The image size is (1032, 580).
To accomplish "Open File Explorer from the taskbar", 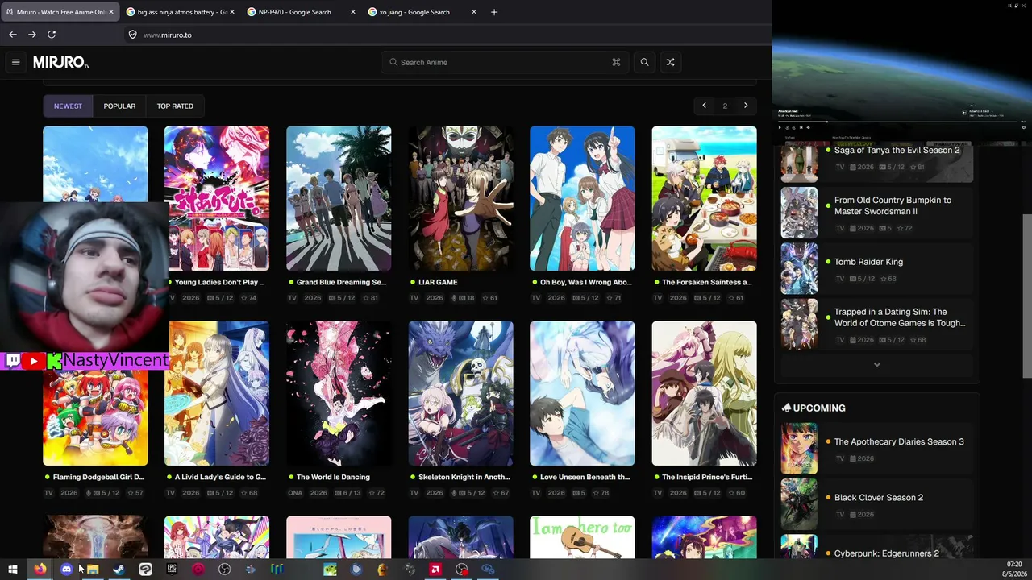I will click(x=93, y=570).
